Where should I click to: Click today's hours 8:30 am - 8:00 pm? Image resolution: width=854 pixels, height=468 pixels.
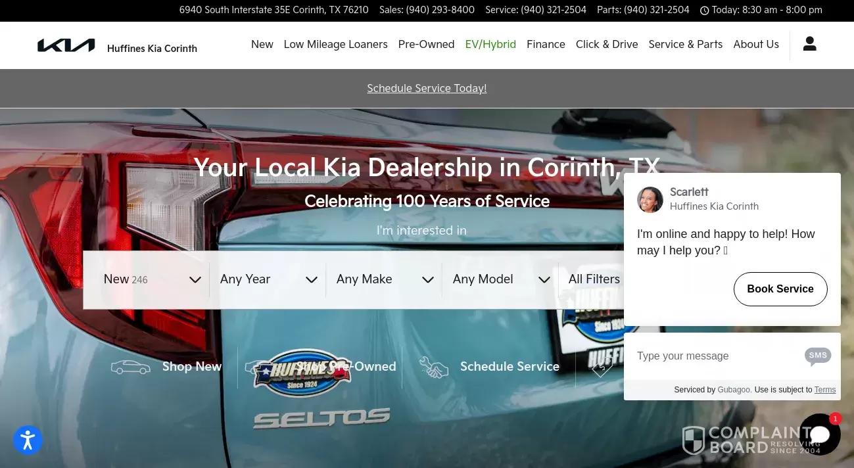[782, 11]
